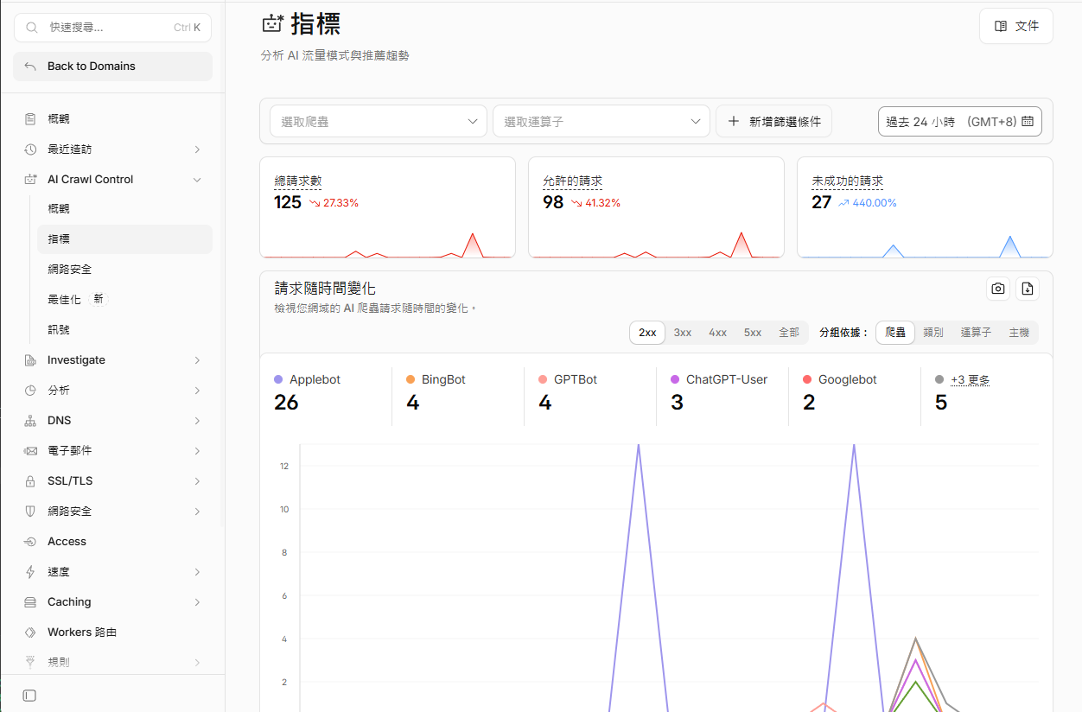The width and height of the screenshot is (1082, 712).
Task: Click the quick search magnifier icon
Action: (x=32, y=28)
